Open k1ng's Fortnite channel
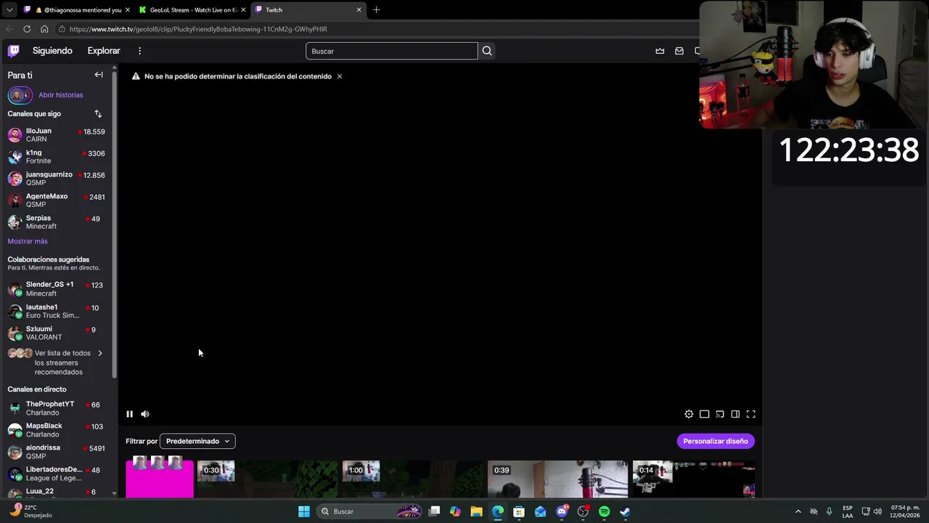Screen dimensions: 929x523 pyautogui.click(x=58, y=157)
